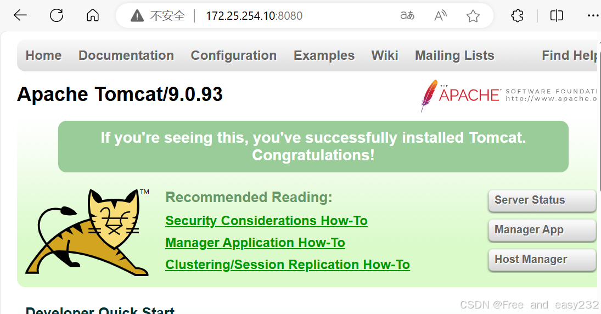
Task: Visit the Wiki navigation item
Action: [385, 55]
